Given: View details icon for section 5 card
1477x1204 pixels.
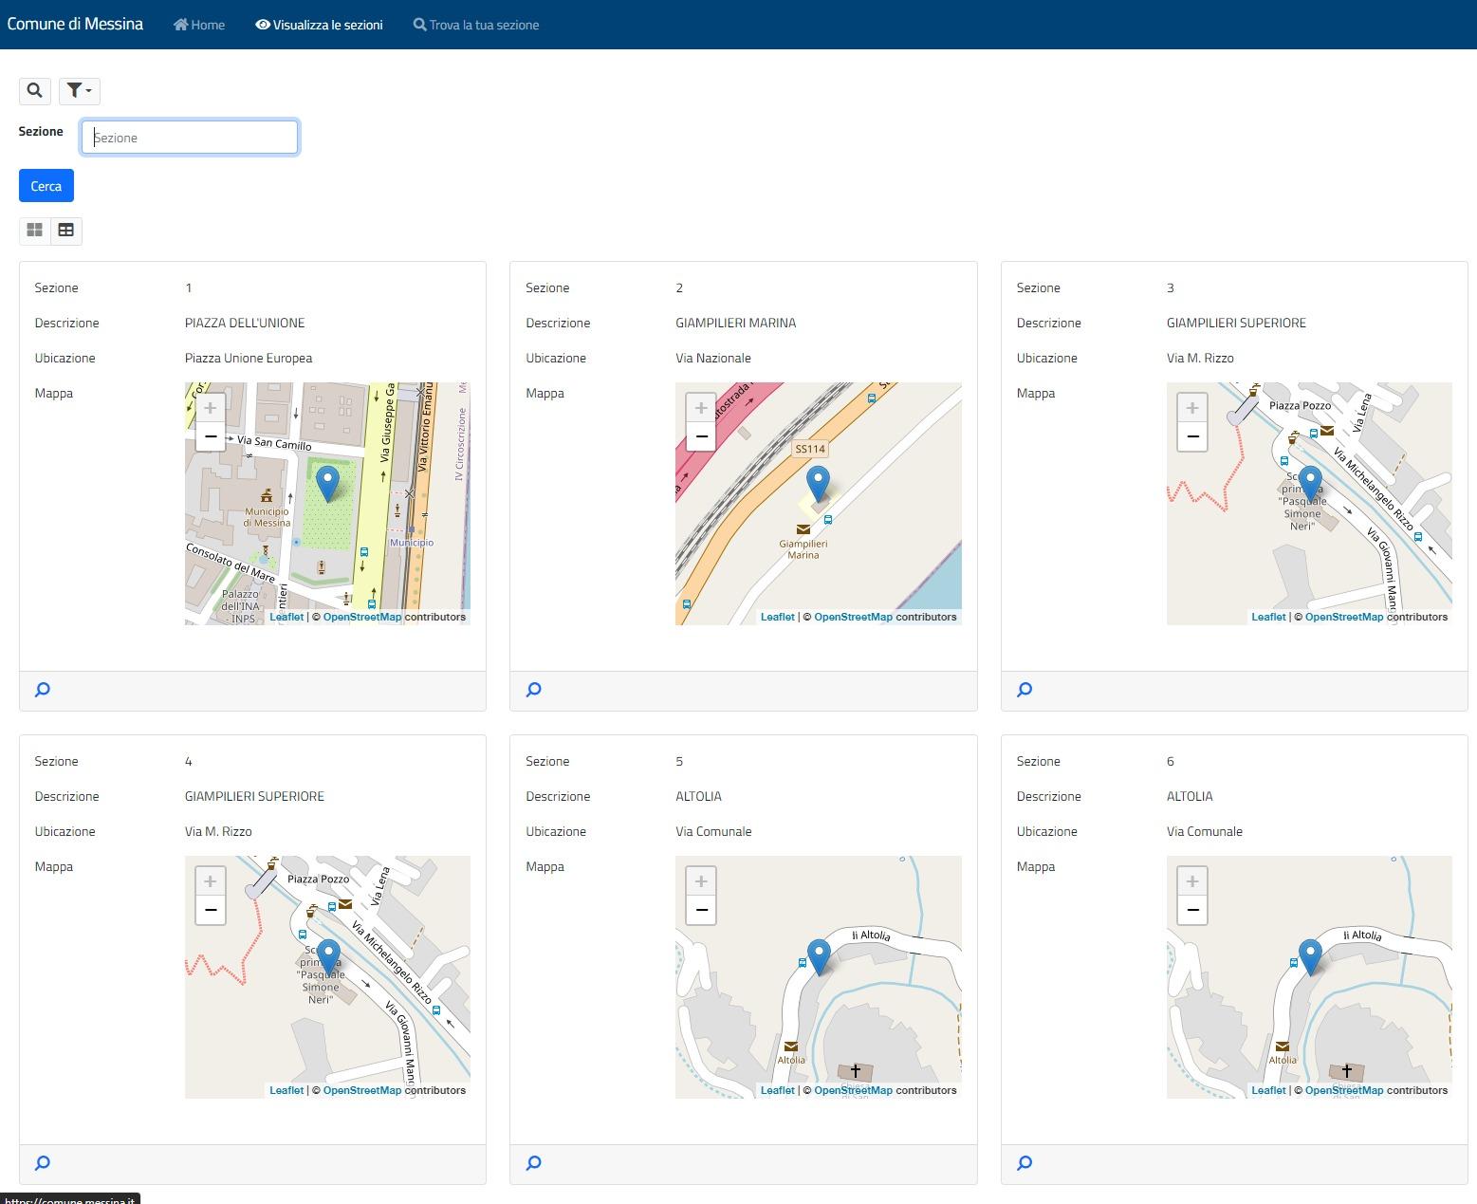Looking at the screenshot, I should click(x=534, y=1163).
